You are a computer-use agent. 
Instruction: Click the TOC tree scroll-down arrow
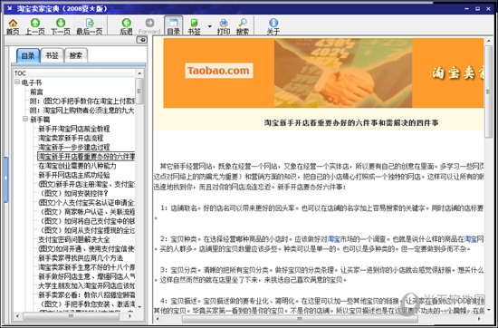click(x=139, y=307)
